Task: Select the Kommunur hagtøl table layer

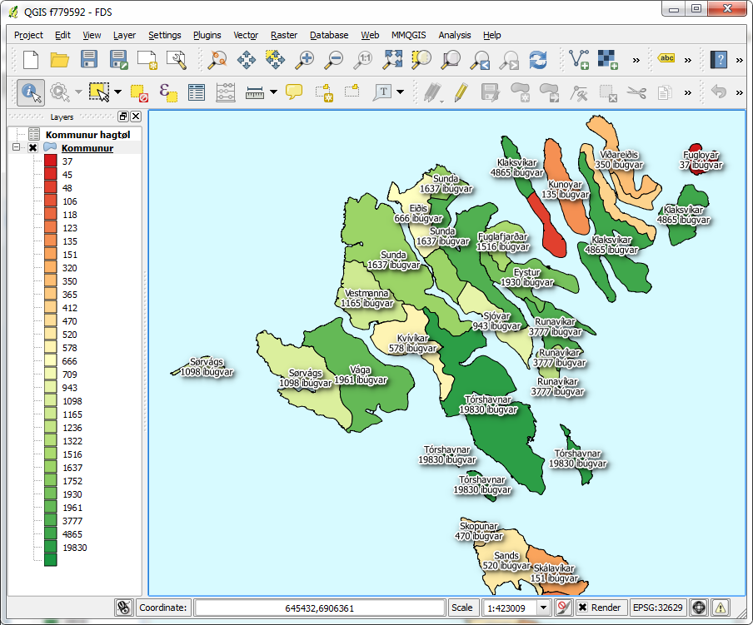Action: tap(87, 134)
